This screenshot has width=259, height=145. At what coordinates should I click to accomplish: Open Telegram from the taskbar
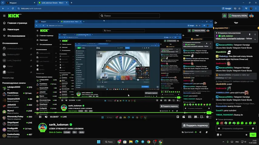point(143,142)
